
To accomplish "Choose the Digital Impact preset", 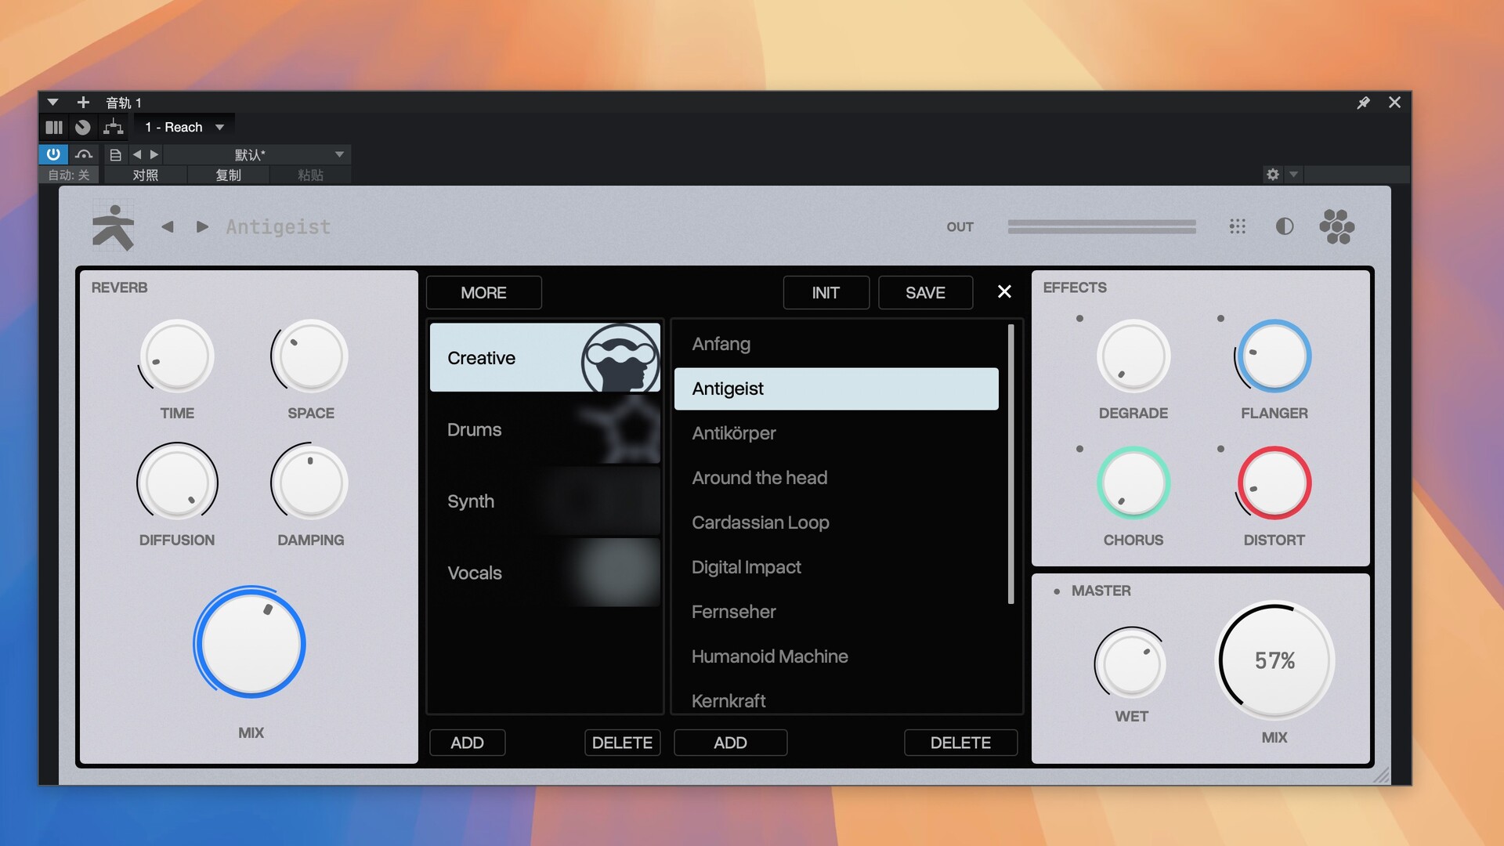I will (836, 567).
